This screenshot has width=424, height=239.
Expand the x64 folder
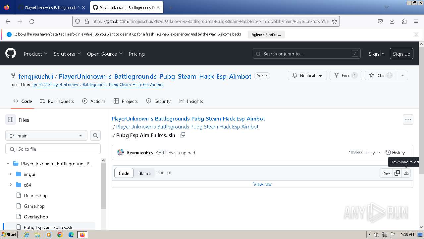(x=11, y=185)
